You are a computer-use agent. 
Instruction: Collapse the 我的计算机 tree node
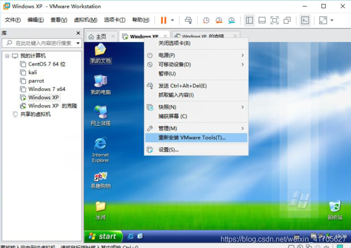click(7, 56)
